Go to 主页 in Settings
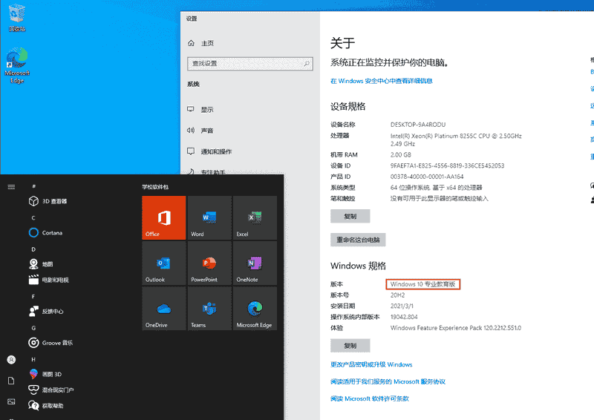Screen dimensions: 594x420 (x=200, y=43)
